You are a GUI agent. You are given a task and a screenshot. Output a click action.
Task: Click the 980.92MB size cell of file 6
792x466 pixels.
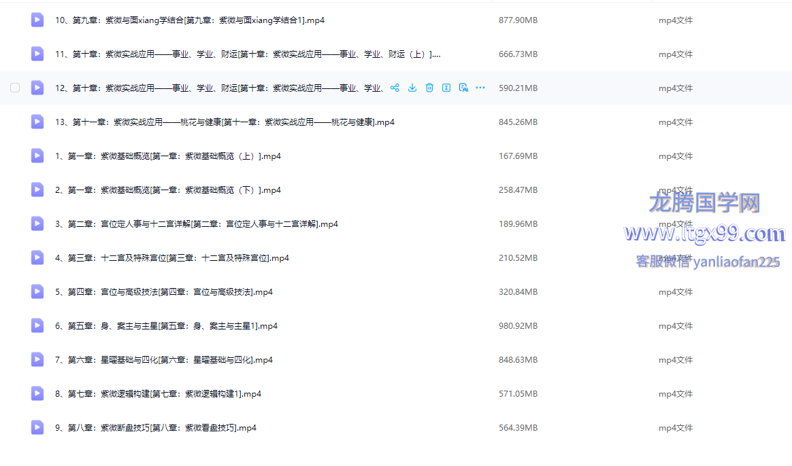point(518,326)
